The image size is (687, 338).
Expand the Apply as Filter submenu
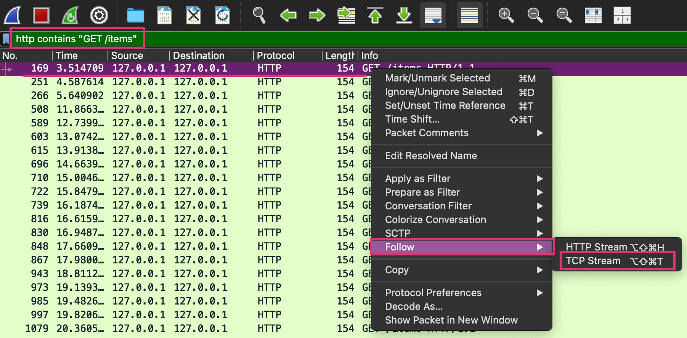(x=461, y=179)
